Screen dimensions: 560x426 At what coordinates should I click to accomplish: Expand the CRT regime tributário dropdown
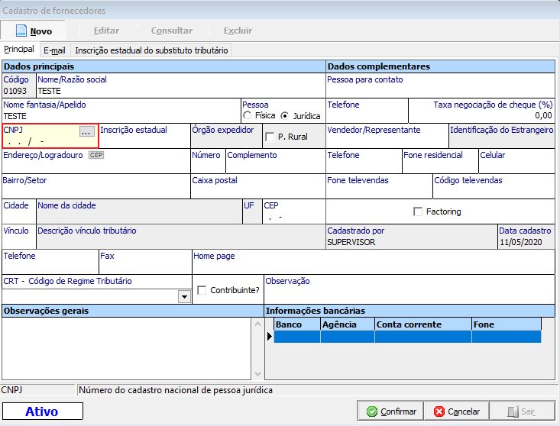(183, 296)
